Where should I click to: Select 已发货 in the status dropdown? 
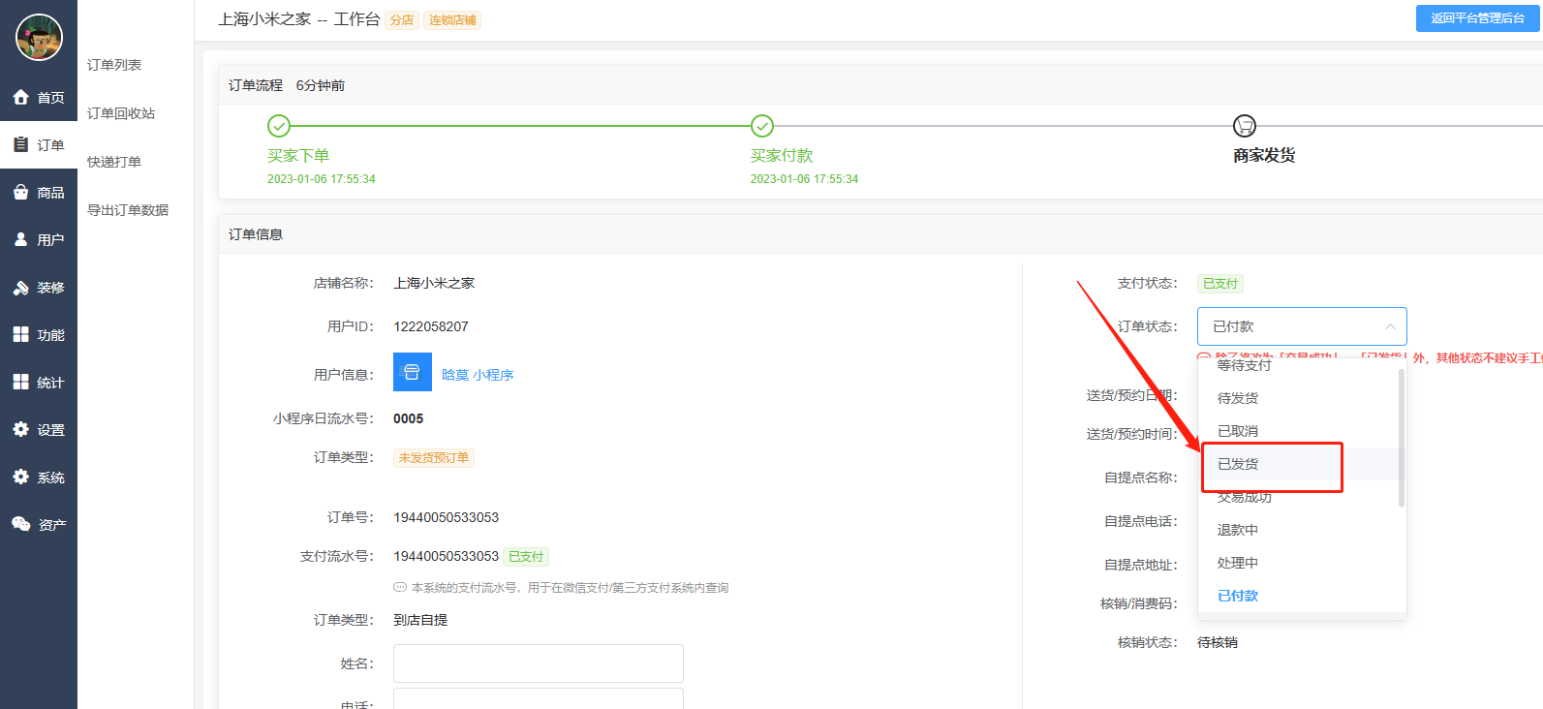click(x=1238, y=464)
